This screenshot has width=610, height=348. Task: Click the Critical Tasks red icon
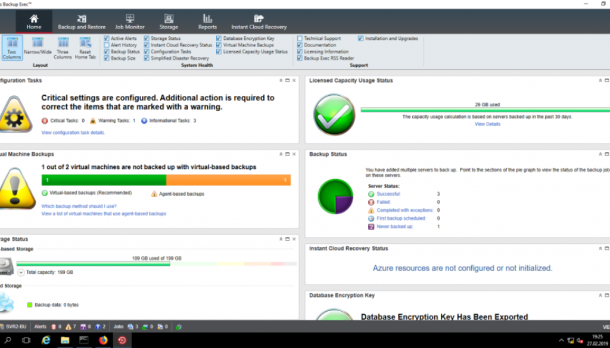pyautogui.click(x=45, y=121)
